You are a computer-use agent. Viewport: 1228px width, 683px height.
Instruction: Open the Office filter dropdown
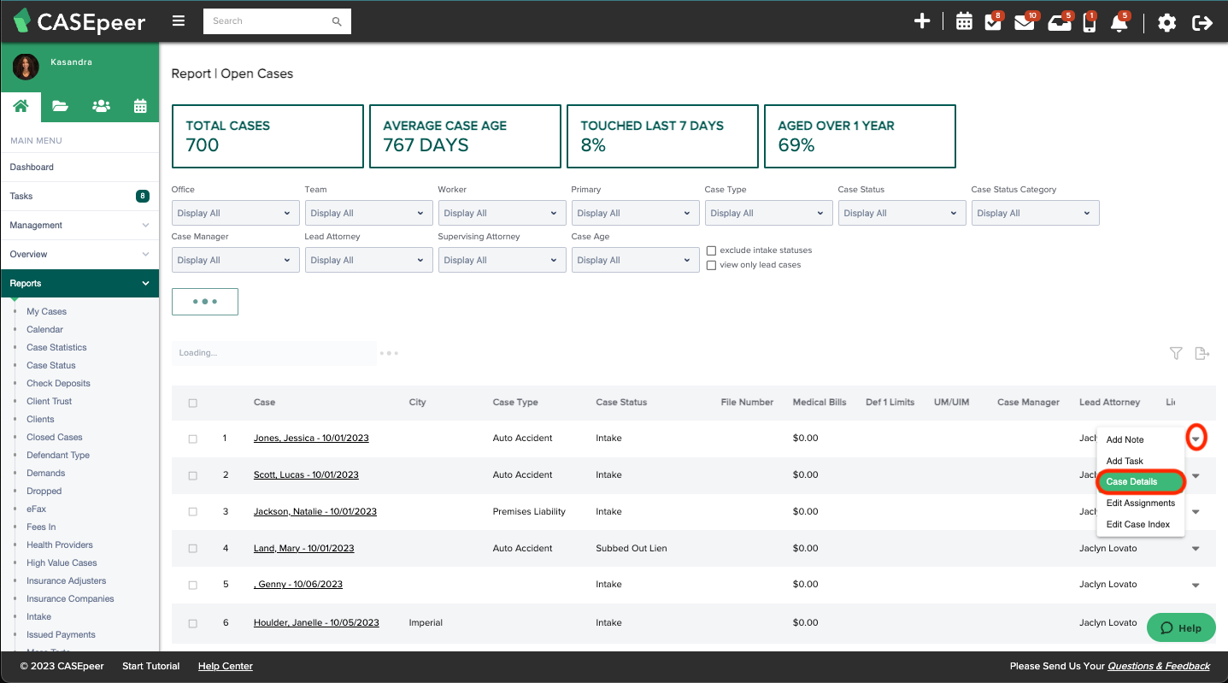tap(236, 213)
